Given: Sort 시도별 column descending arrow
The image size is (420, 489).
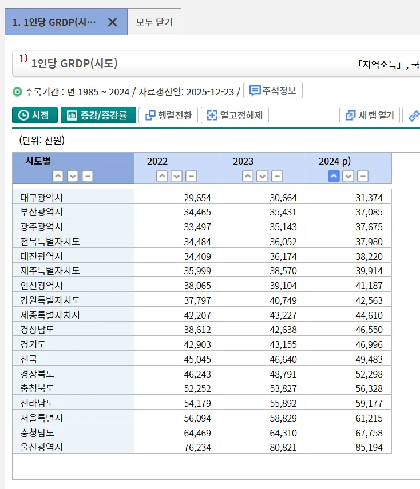Looking at the screenshot, I should click(x=73, y=176).
